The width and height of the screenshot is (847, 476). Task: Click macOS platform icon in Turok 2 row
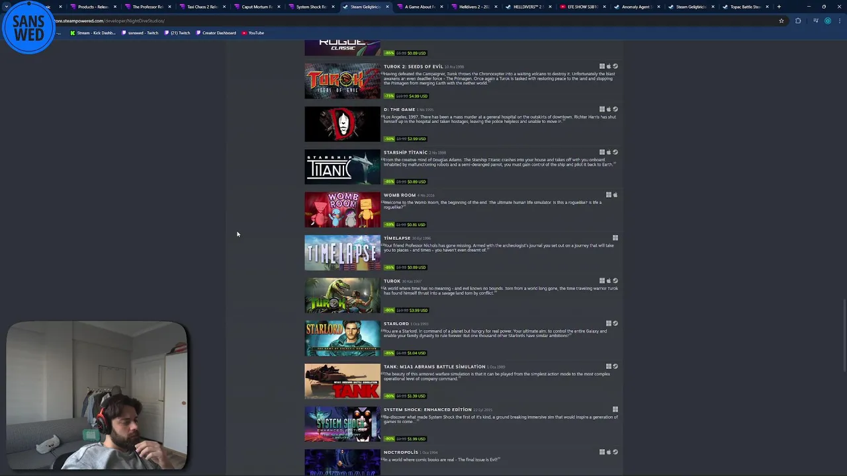[609, 66]
